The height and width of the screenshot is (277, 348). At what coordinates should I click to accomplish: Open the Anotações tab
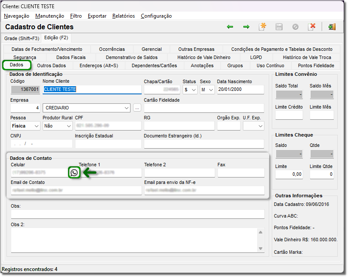coord(202,65)
